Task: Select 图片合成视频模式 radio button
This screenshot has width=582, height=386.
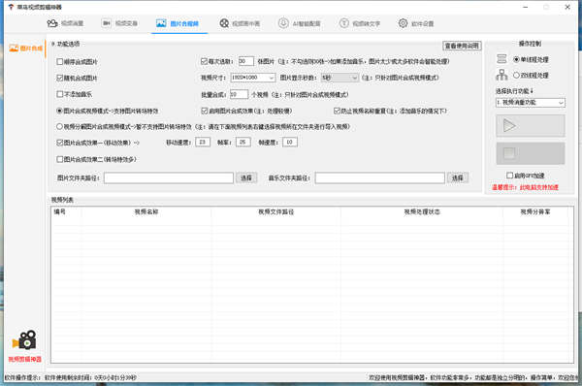Action: click(x=59, y=111)
